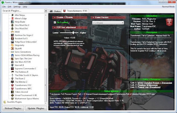Click the Warhammer: Space Marine icon
The width and height of the screenshot is (177, 113).
(x=12, y=99)
